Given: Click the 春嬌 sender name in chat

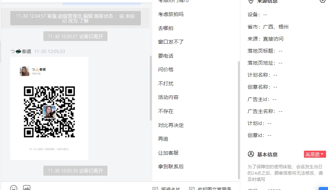Looking at the screenshot, I should 21,51.
